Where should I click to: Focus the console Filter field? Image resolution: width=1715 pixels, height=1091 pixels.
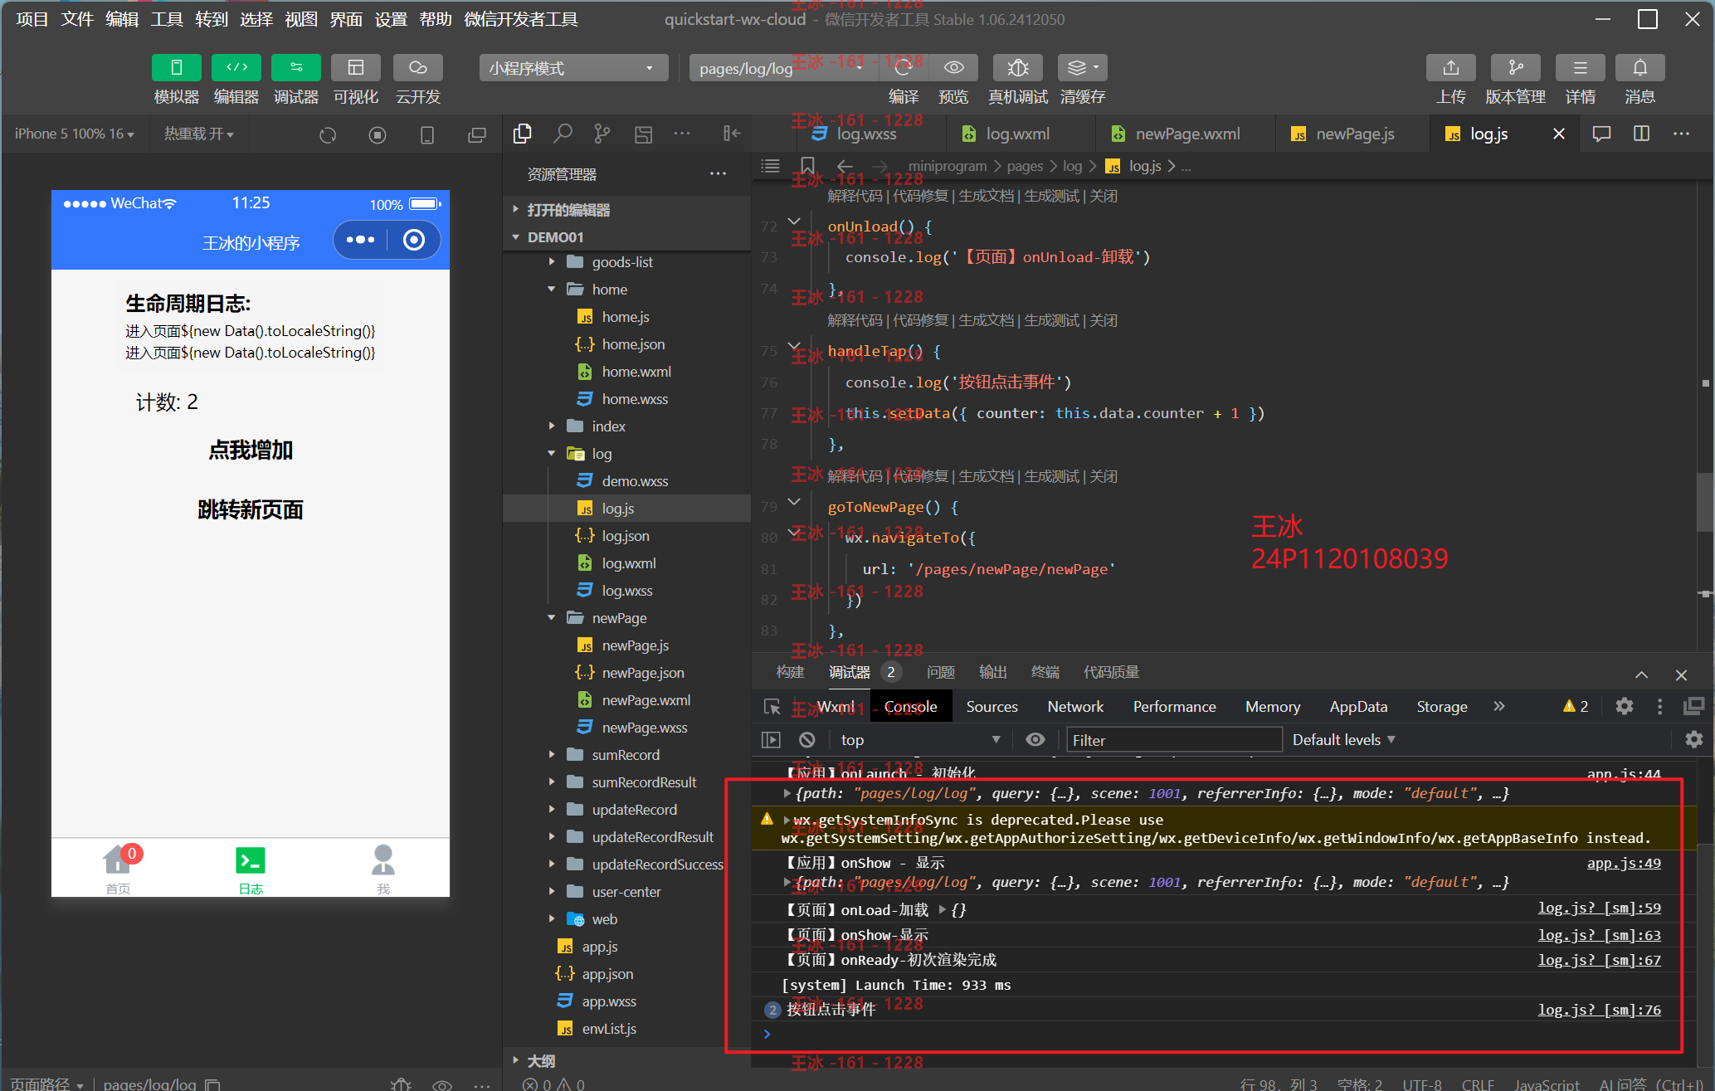point(1173,740)
